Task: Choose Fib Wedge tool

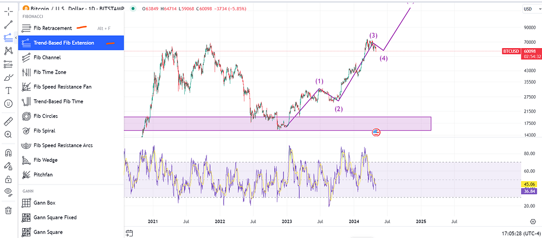Action: point(71,160)
